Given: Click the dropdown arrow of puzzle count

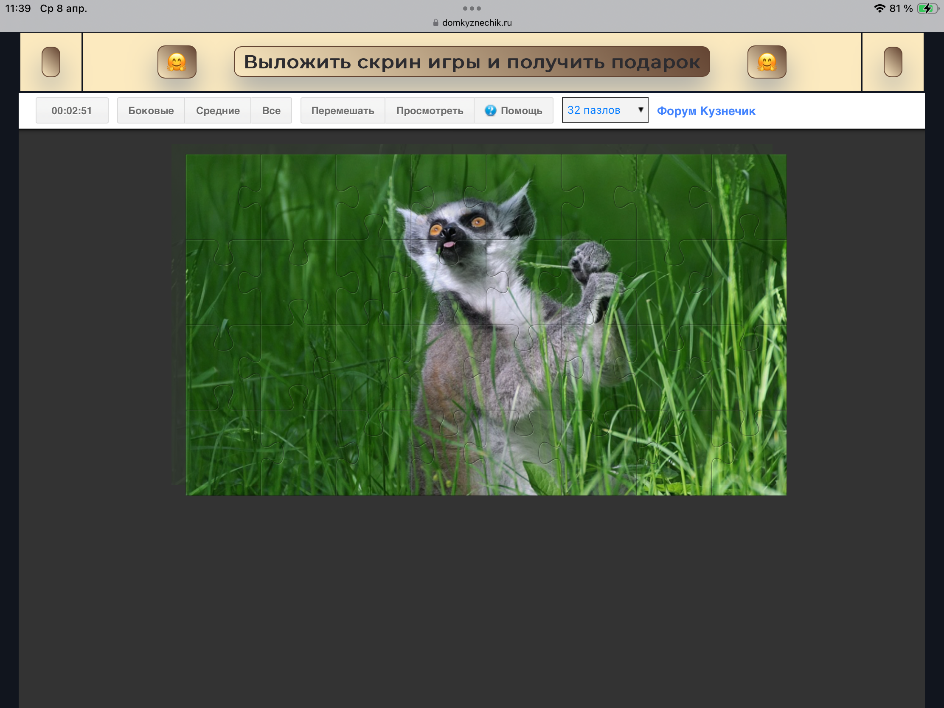Looking at the screenshot, I should coord(640,110).
